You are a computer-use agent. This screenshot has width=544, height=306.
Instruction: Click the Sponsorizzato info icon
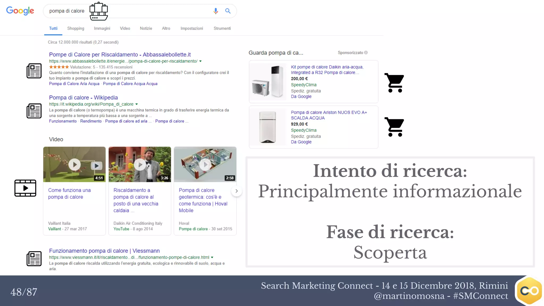coord(366,53)
